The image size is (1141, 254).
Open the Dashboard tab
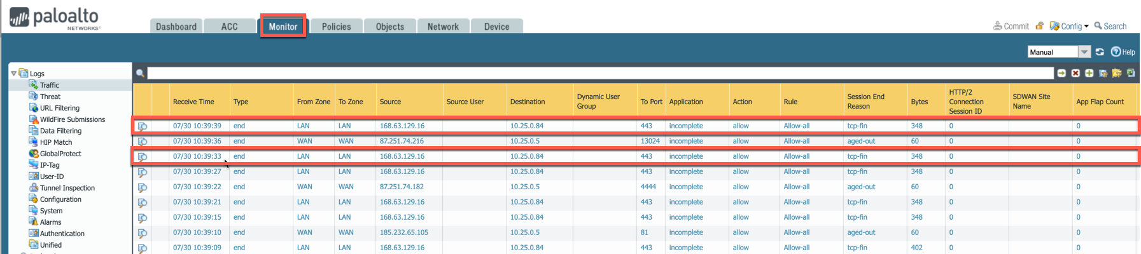point(176,27)
